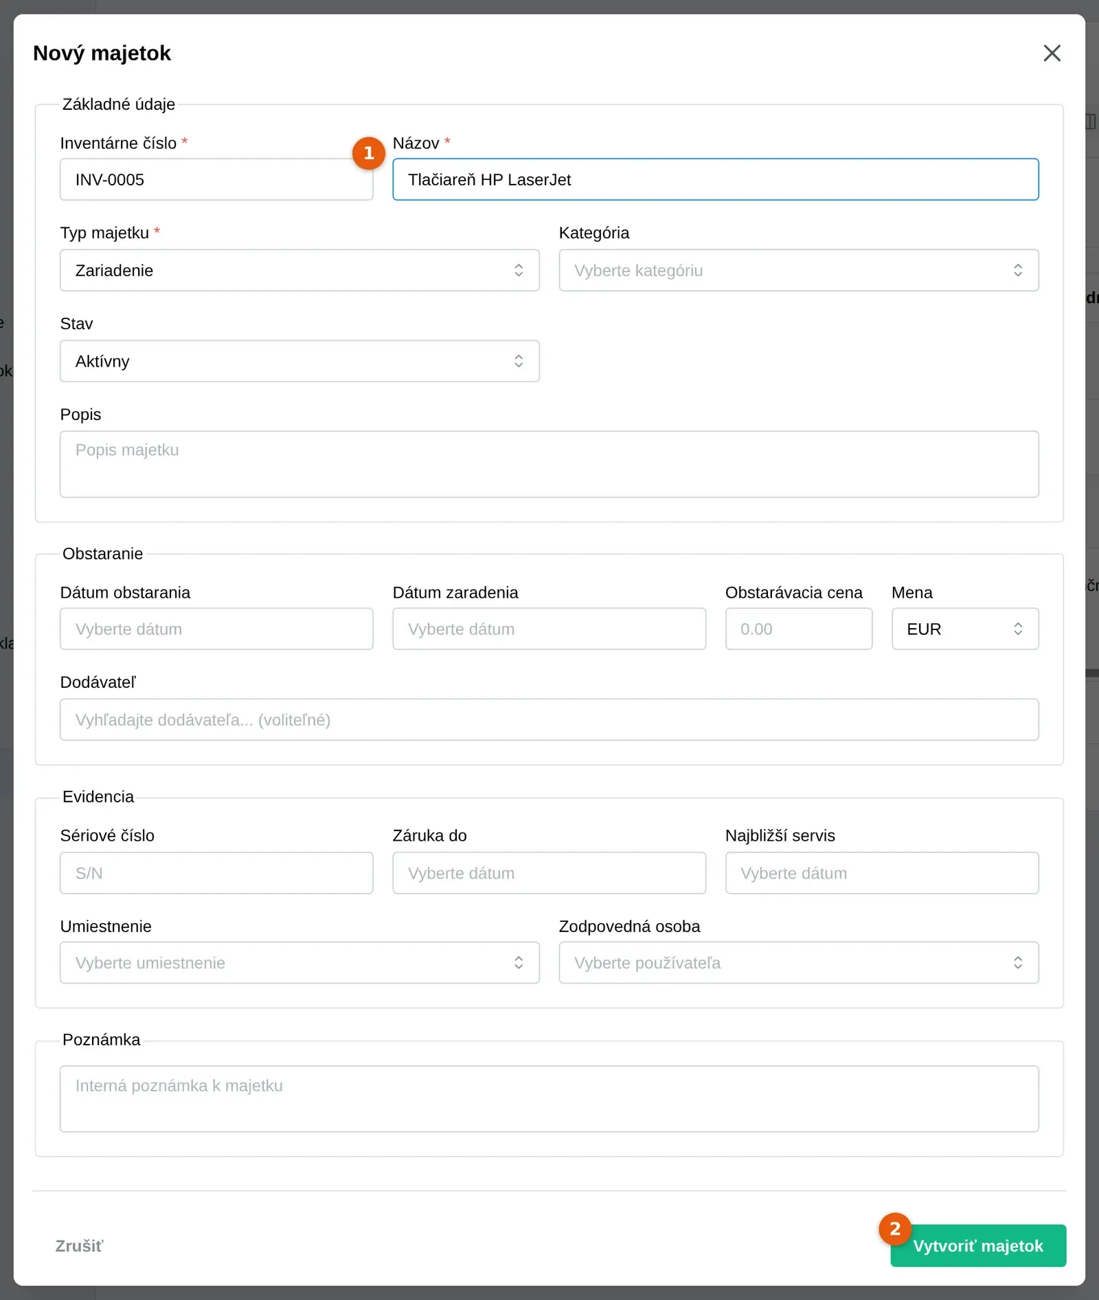The image size is (1099, 1300).
Task: Focus the Názov text field
Action: tap(715, 180)
